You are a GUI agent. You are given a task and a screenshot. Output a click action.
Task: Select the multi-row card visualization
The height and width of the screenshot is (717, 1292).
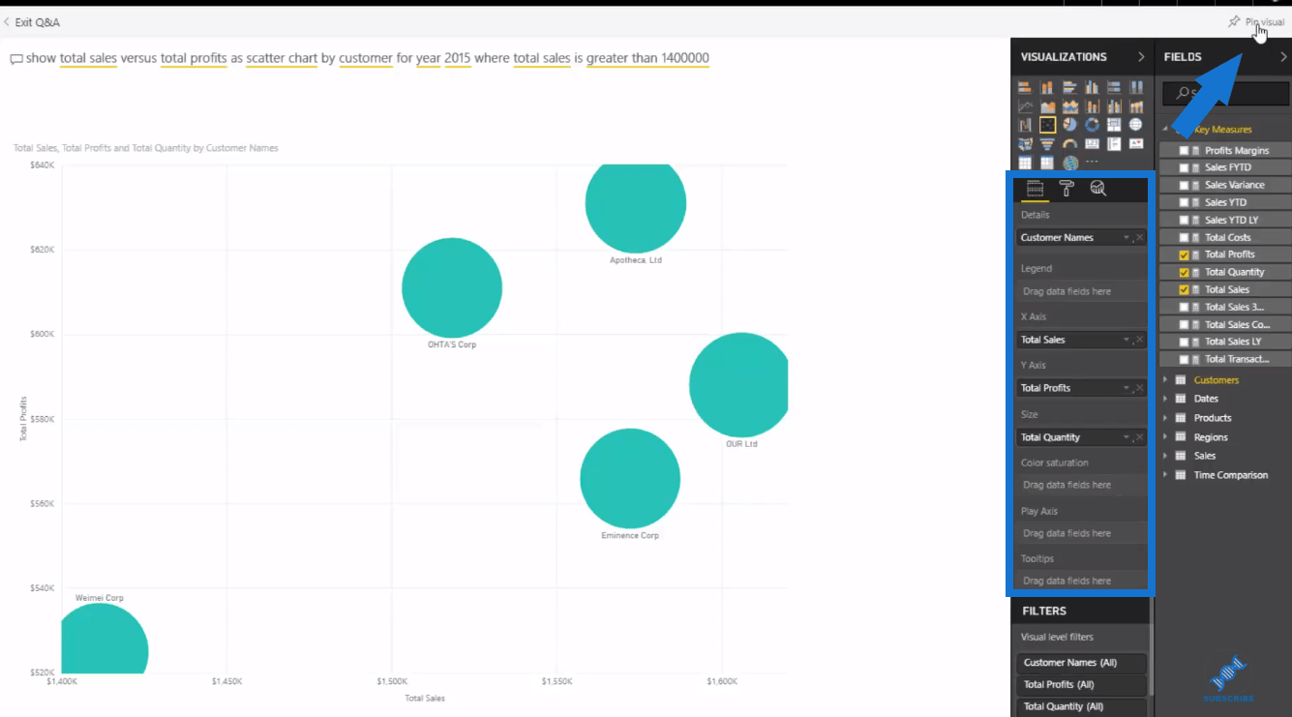pyautogui.click(x=1114, y=144)
